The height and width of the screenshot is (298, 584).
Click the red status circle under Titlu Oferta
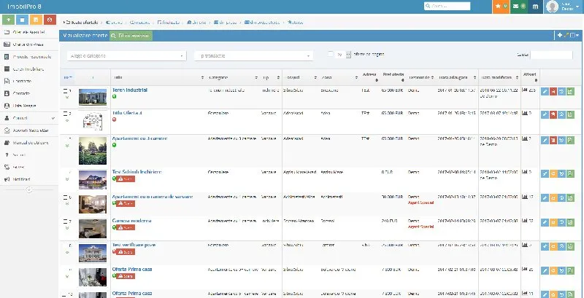coord(115,119)
